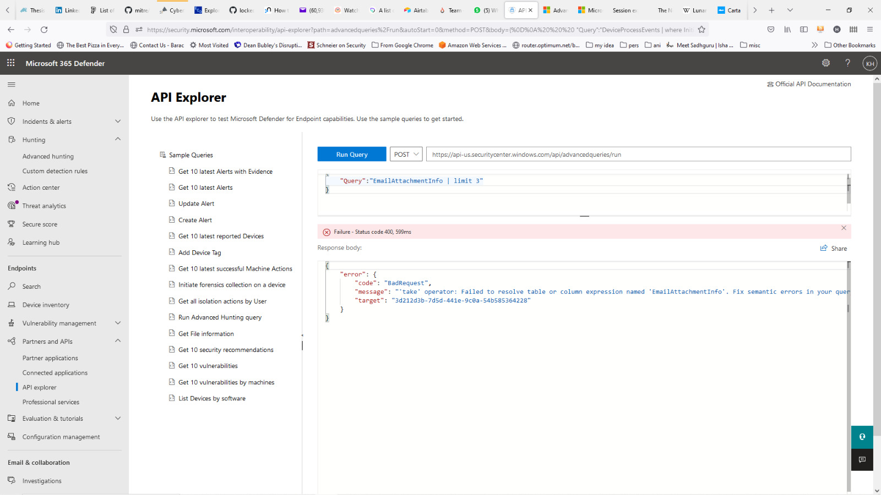Click the Search magnifier icon in sidebar
The height and width of the screenshot is (495, 881).
(12, 286)
